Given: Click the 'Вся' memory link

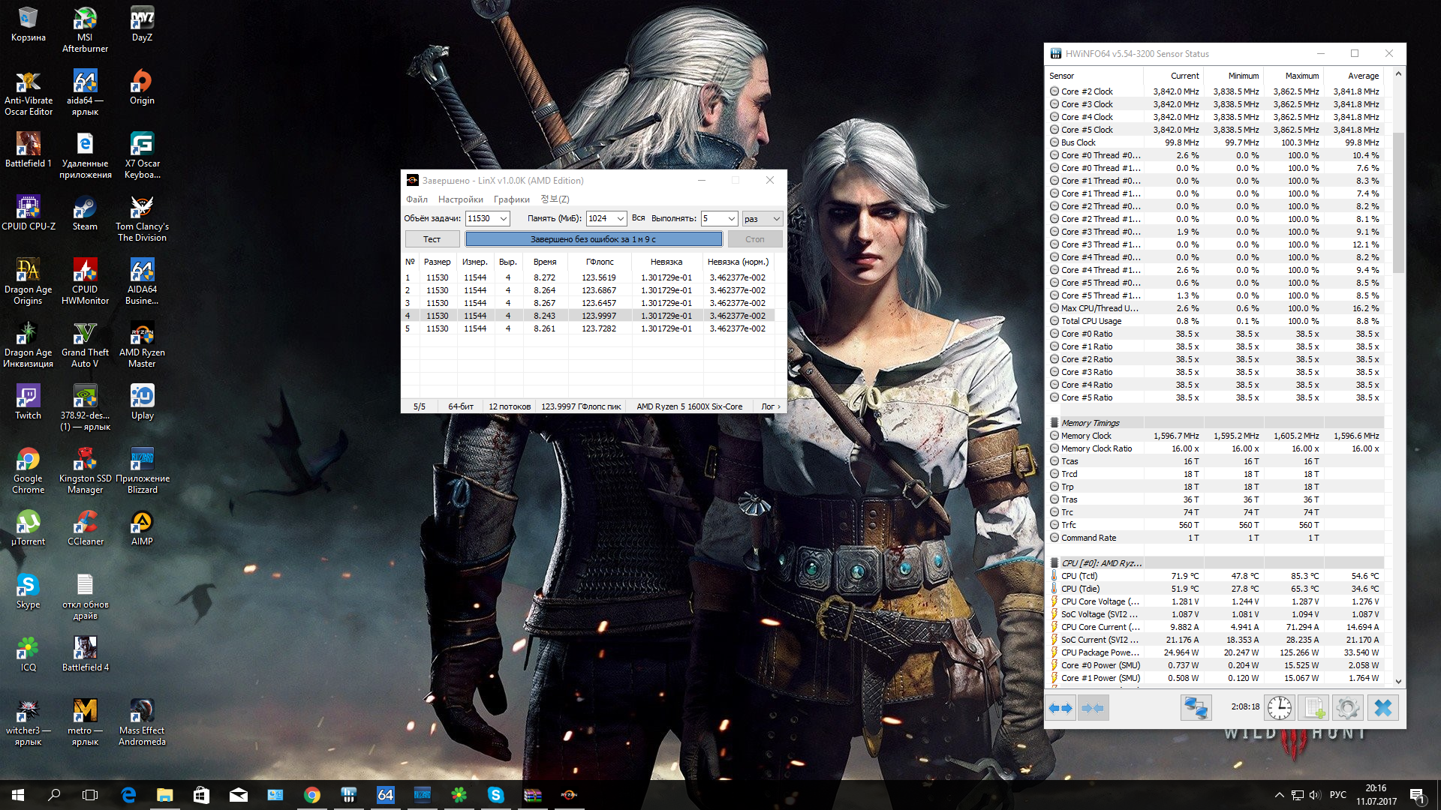Looking at the screenshot, I should click(638, 217).
